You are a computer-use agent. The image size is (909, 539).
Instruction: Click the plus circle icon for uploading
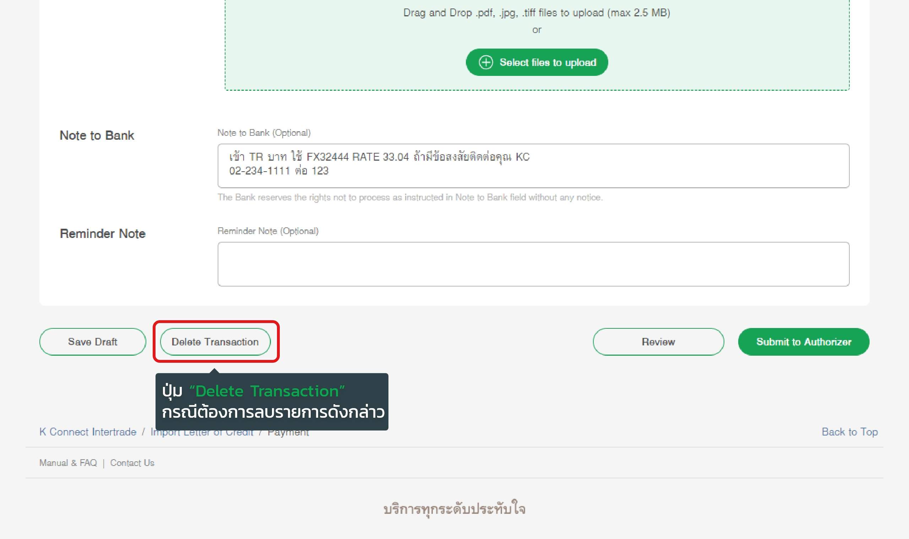tap(486, 62)
